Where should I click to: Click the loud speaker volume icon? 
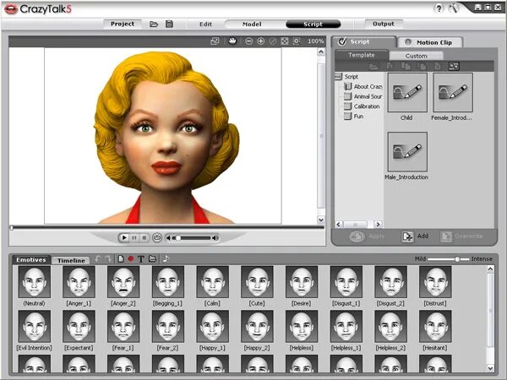coord(215,238)
